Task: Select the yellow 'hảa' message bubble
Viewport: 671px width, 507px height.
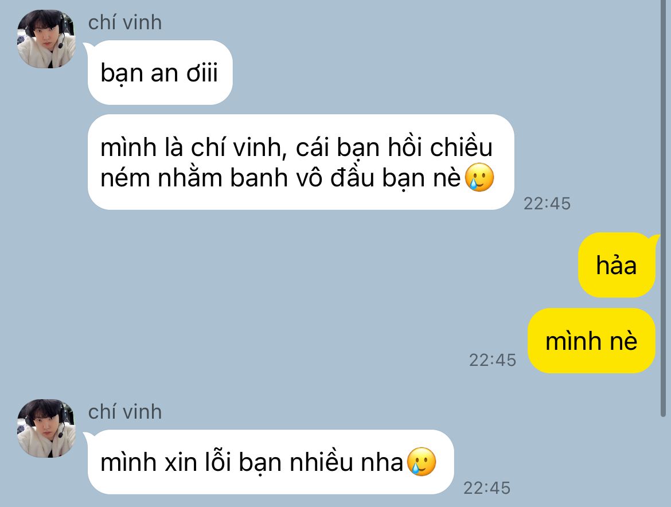Action: point(617,265)
